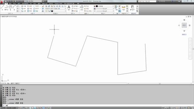The image size is (194, 109).
Task: Close the command line window with X
Action: [x=1, y=87]
